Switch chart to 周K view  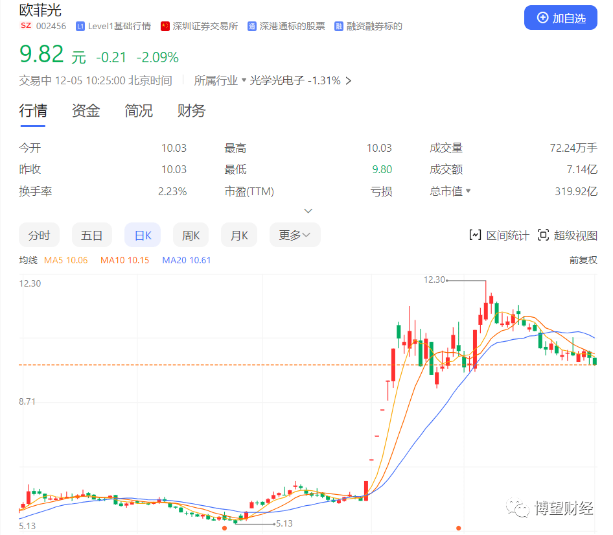click(x=191, y=235)
